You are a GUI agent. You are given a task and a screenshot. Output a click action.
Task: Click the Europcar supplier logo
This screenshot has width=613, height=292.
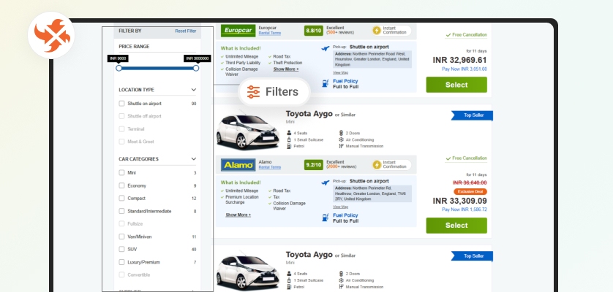click(238, 31)
